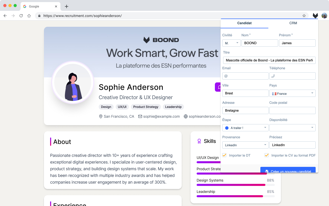Click the About section heading
This screenshot has height=206, width=329.
pyautogui.click(x=62, y=142)
